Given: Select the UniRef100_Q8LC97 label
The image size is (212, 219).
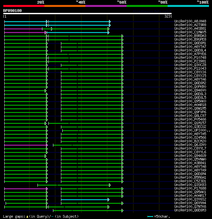Looking at the screenshot, I should click(190, 116).
